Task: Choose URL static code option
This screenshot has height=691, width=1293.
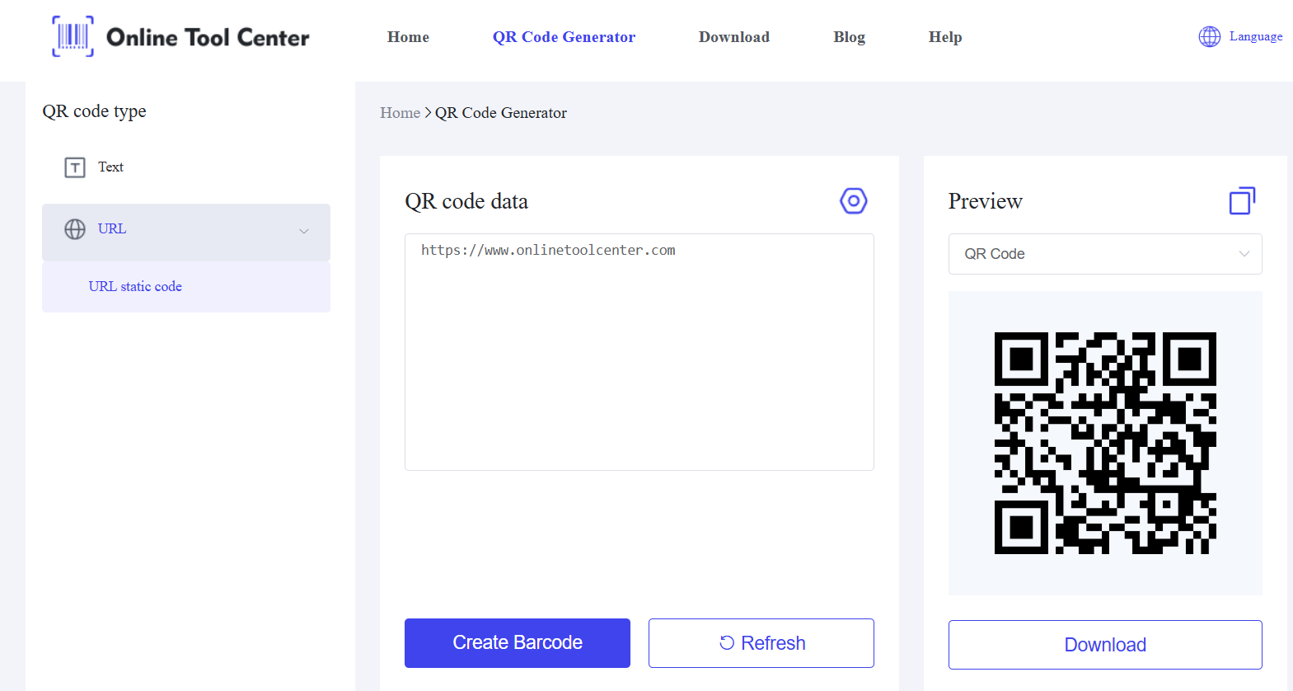Action: (186, 287)
